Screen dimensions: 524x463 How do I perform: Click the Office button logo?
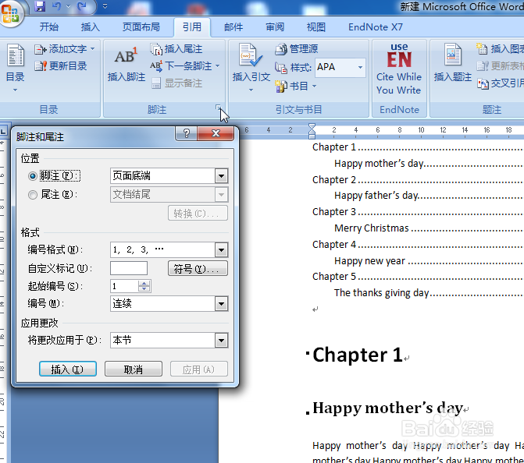11,13
